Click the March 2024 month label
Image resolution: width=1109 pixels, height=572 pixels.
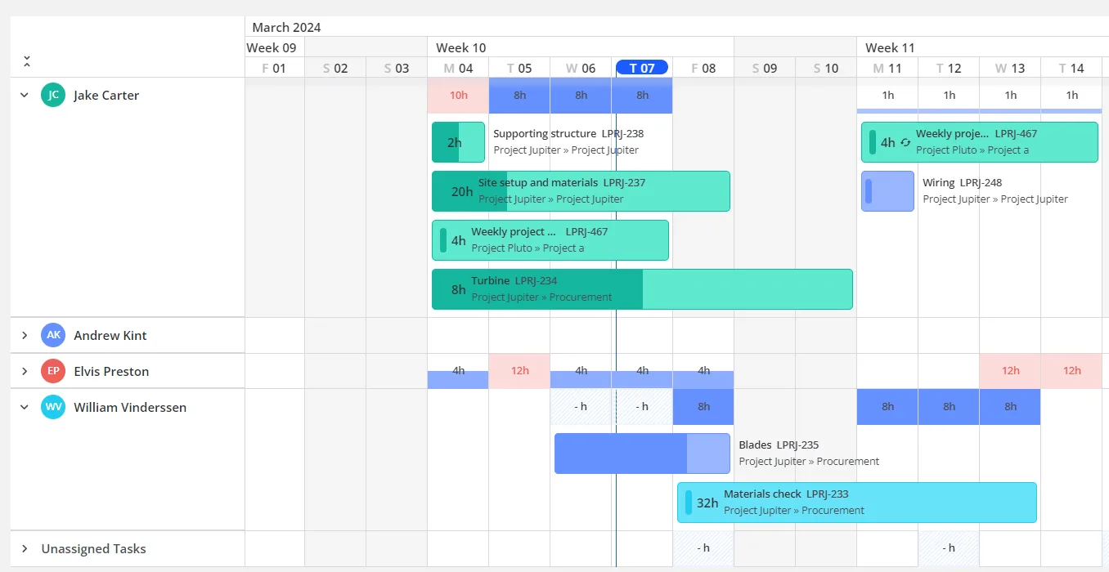286,27
